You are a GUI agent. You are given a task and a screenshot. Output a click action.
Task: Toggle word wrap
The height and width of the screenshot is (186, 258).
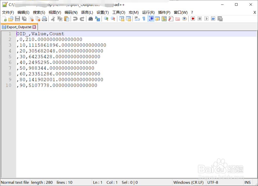click(137, 19)
